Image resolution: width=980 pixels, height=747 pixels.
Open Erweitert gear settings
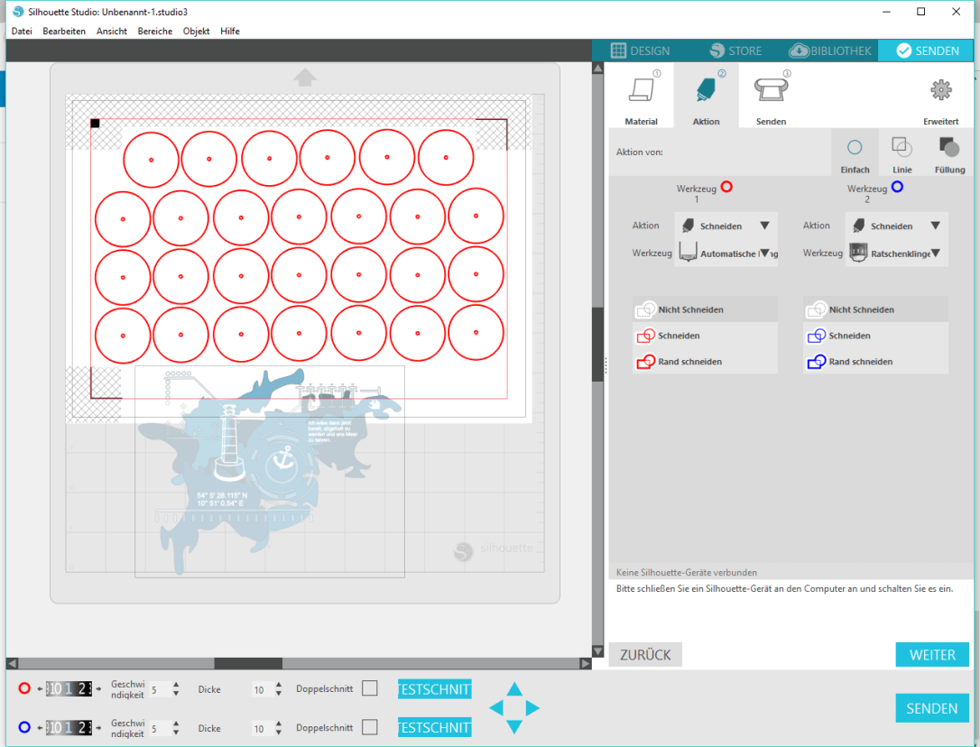(x=940, y=91)
